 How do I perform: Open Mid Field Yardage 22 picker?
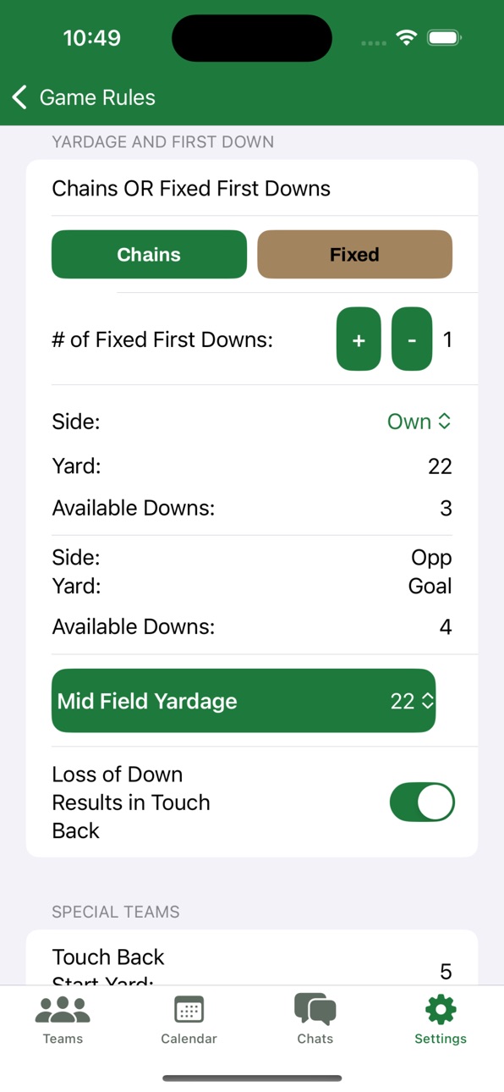413,701
